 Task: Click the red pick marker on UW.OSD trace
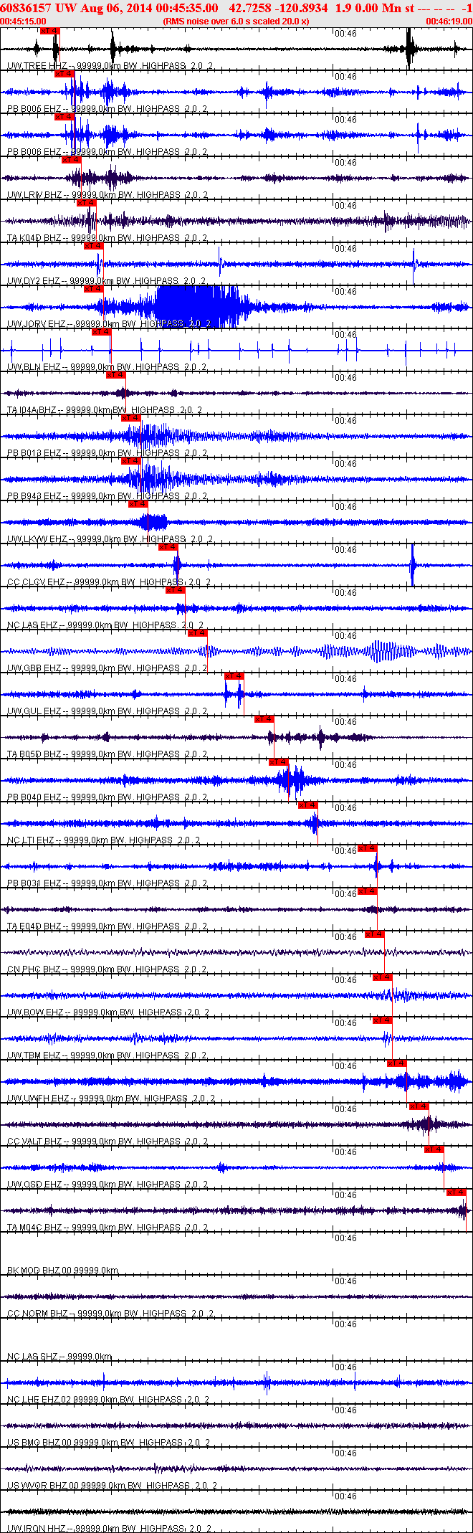tap(435, 1149)
